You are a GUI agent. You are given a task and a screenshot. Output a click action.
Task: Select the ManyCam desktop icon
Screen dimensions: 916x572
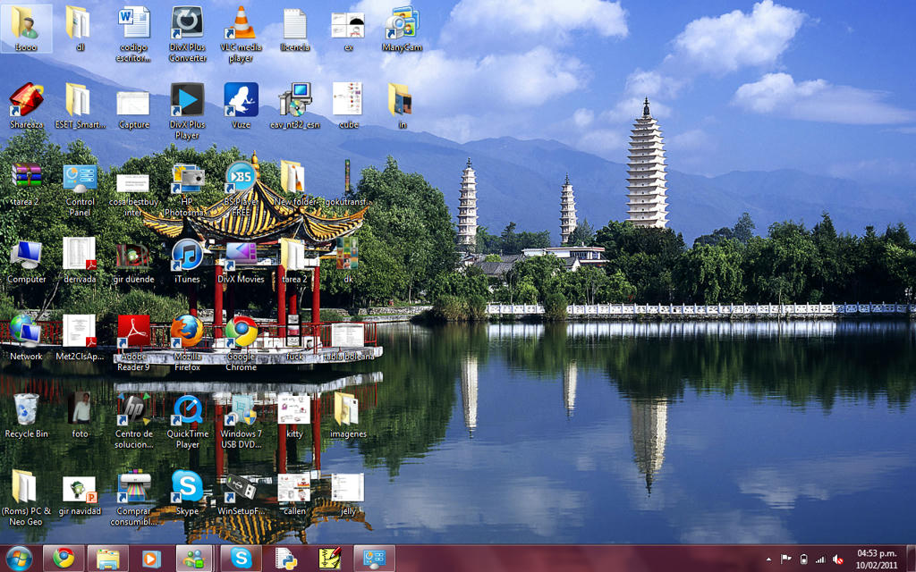coord(402,24)
